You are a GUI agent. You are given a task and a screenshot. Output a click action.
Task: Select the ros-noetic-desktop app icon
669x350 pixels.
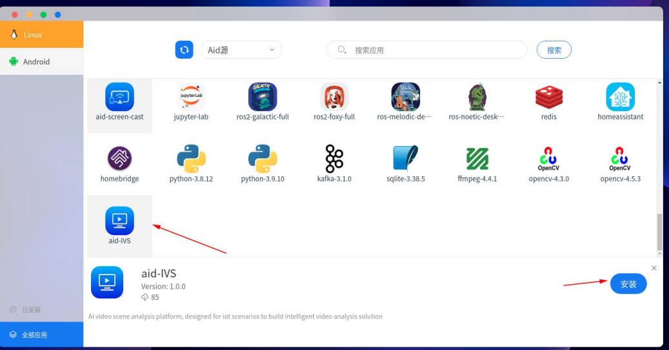tap(477, 98)
